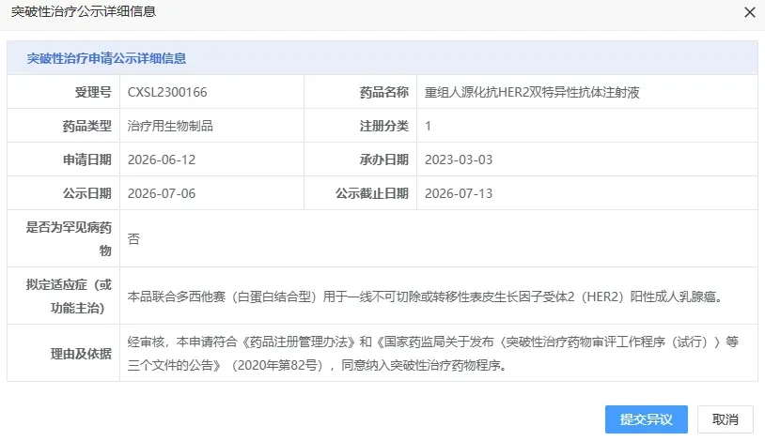Click the 药品名称 field label
Image resolution: width=765 pixels, height=441 pixels.
click(384, 92)
